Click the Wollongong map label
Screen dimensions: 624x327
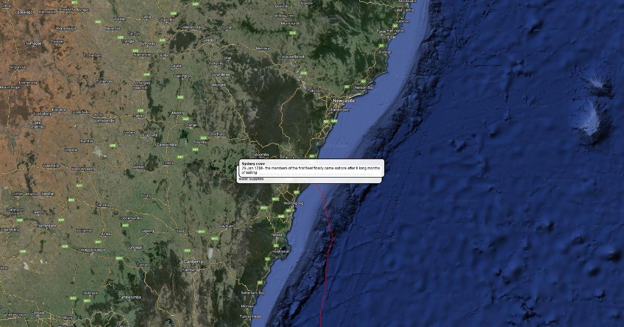click(293, 203)
